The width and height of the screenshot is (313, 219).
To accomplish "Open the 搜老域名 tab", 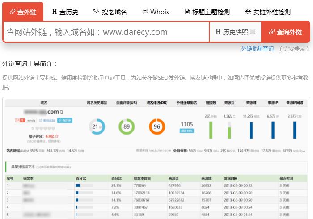I will click(x=110, y=12).
